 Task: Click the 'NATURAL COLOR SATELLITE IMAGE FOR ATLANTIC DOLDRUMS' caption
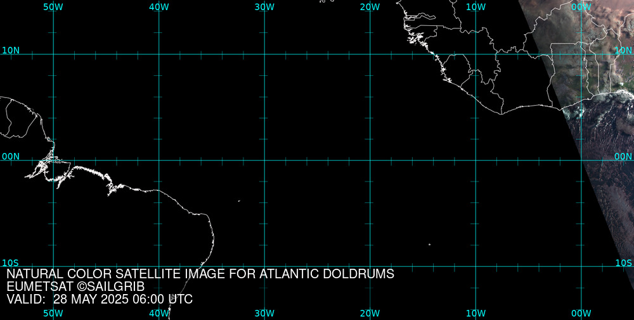click(x=200, y=274)
